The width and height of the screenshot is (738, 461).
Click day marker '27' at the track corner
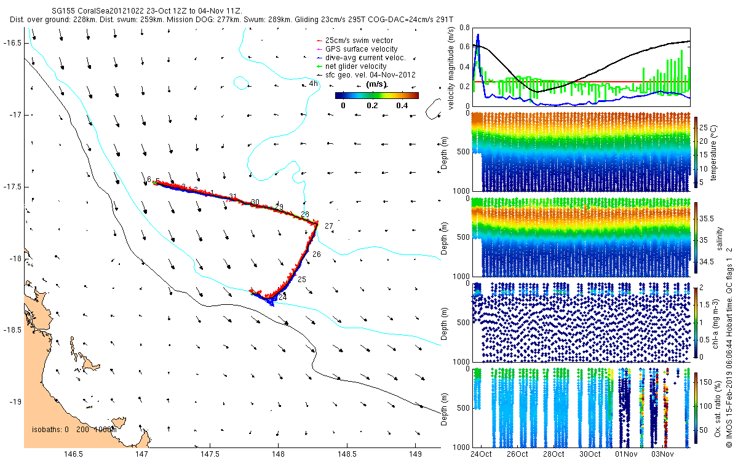coord(328,226)
